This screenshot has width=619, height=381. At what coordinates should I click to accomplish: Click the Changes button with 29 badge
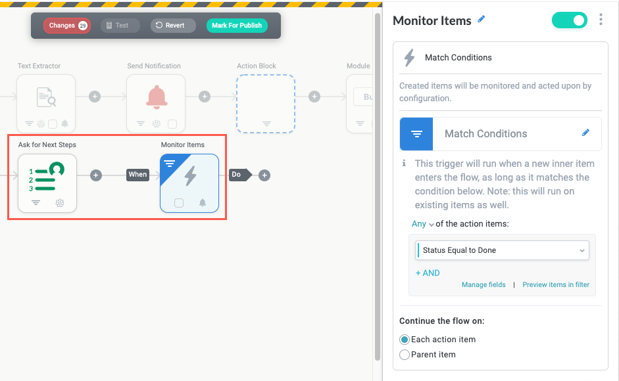click(x=67, y=26)
